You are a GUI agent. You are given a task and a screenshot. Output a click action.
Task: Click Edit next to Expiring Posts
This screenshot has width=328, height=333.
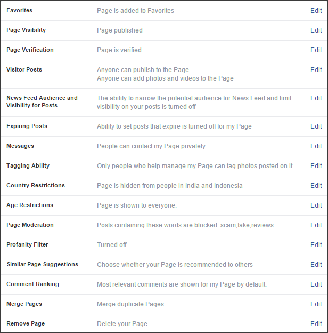pos(316,126)
